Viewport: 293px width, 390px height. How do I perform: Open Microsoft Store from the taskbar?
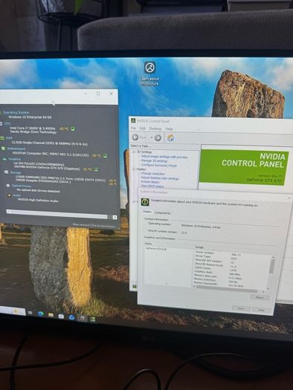(61, 316)
